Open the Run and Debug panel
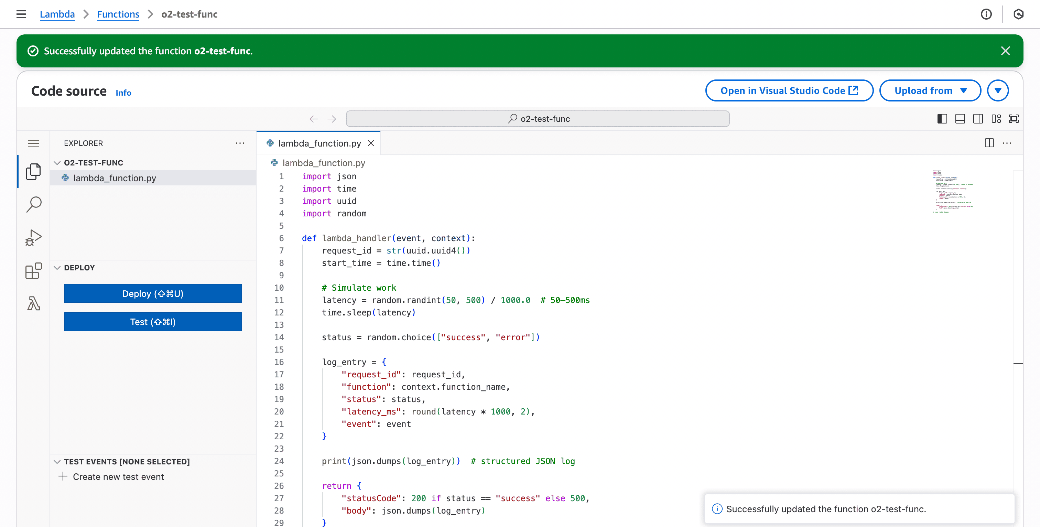 tap(34, 237)
